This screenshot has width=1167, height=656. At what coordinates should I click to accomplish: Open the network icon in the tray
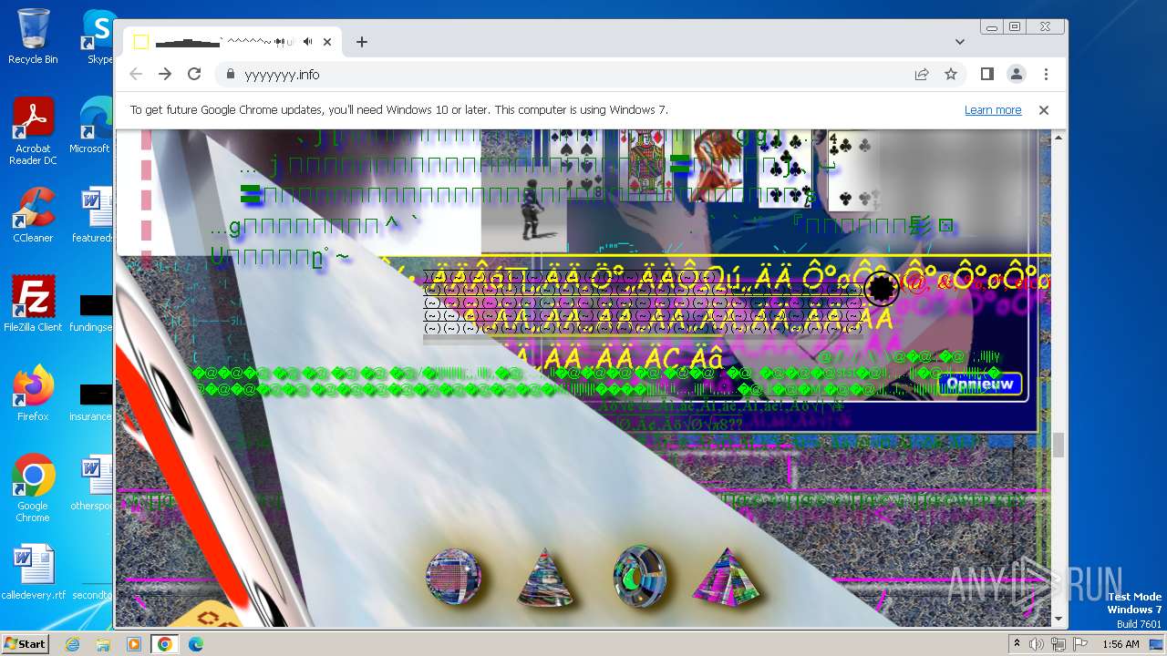pyautogui.click(x=1059, y=644)
